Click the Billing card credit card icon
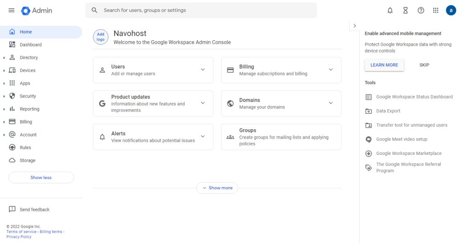This screenshot has height=243, width=462. 231,70
